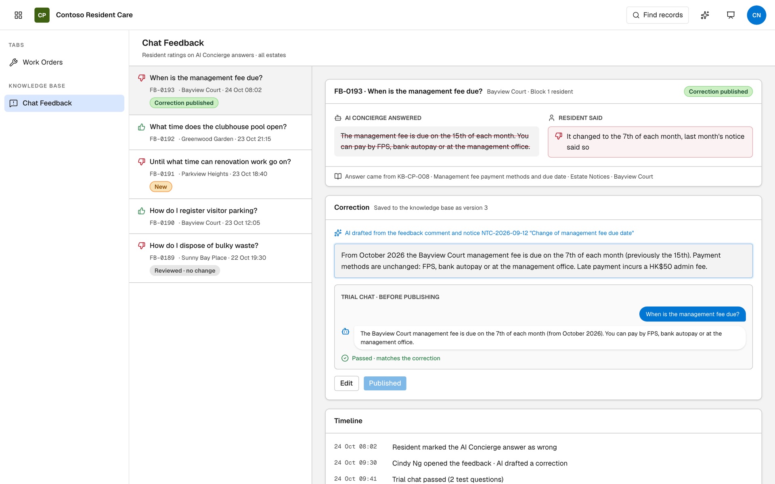
Task: Click the trial chat bot reply bubble
Action: [x=550, y=338]
